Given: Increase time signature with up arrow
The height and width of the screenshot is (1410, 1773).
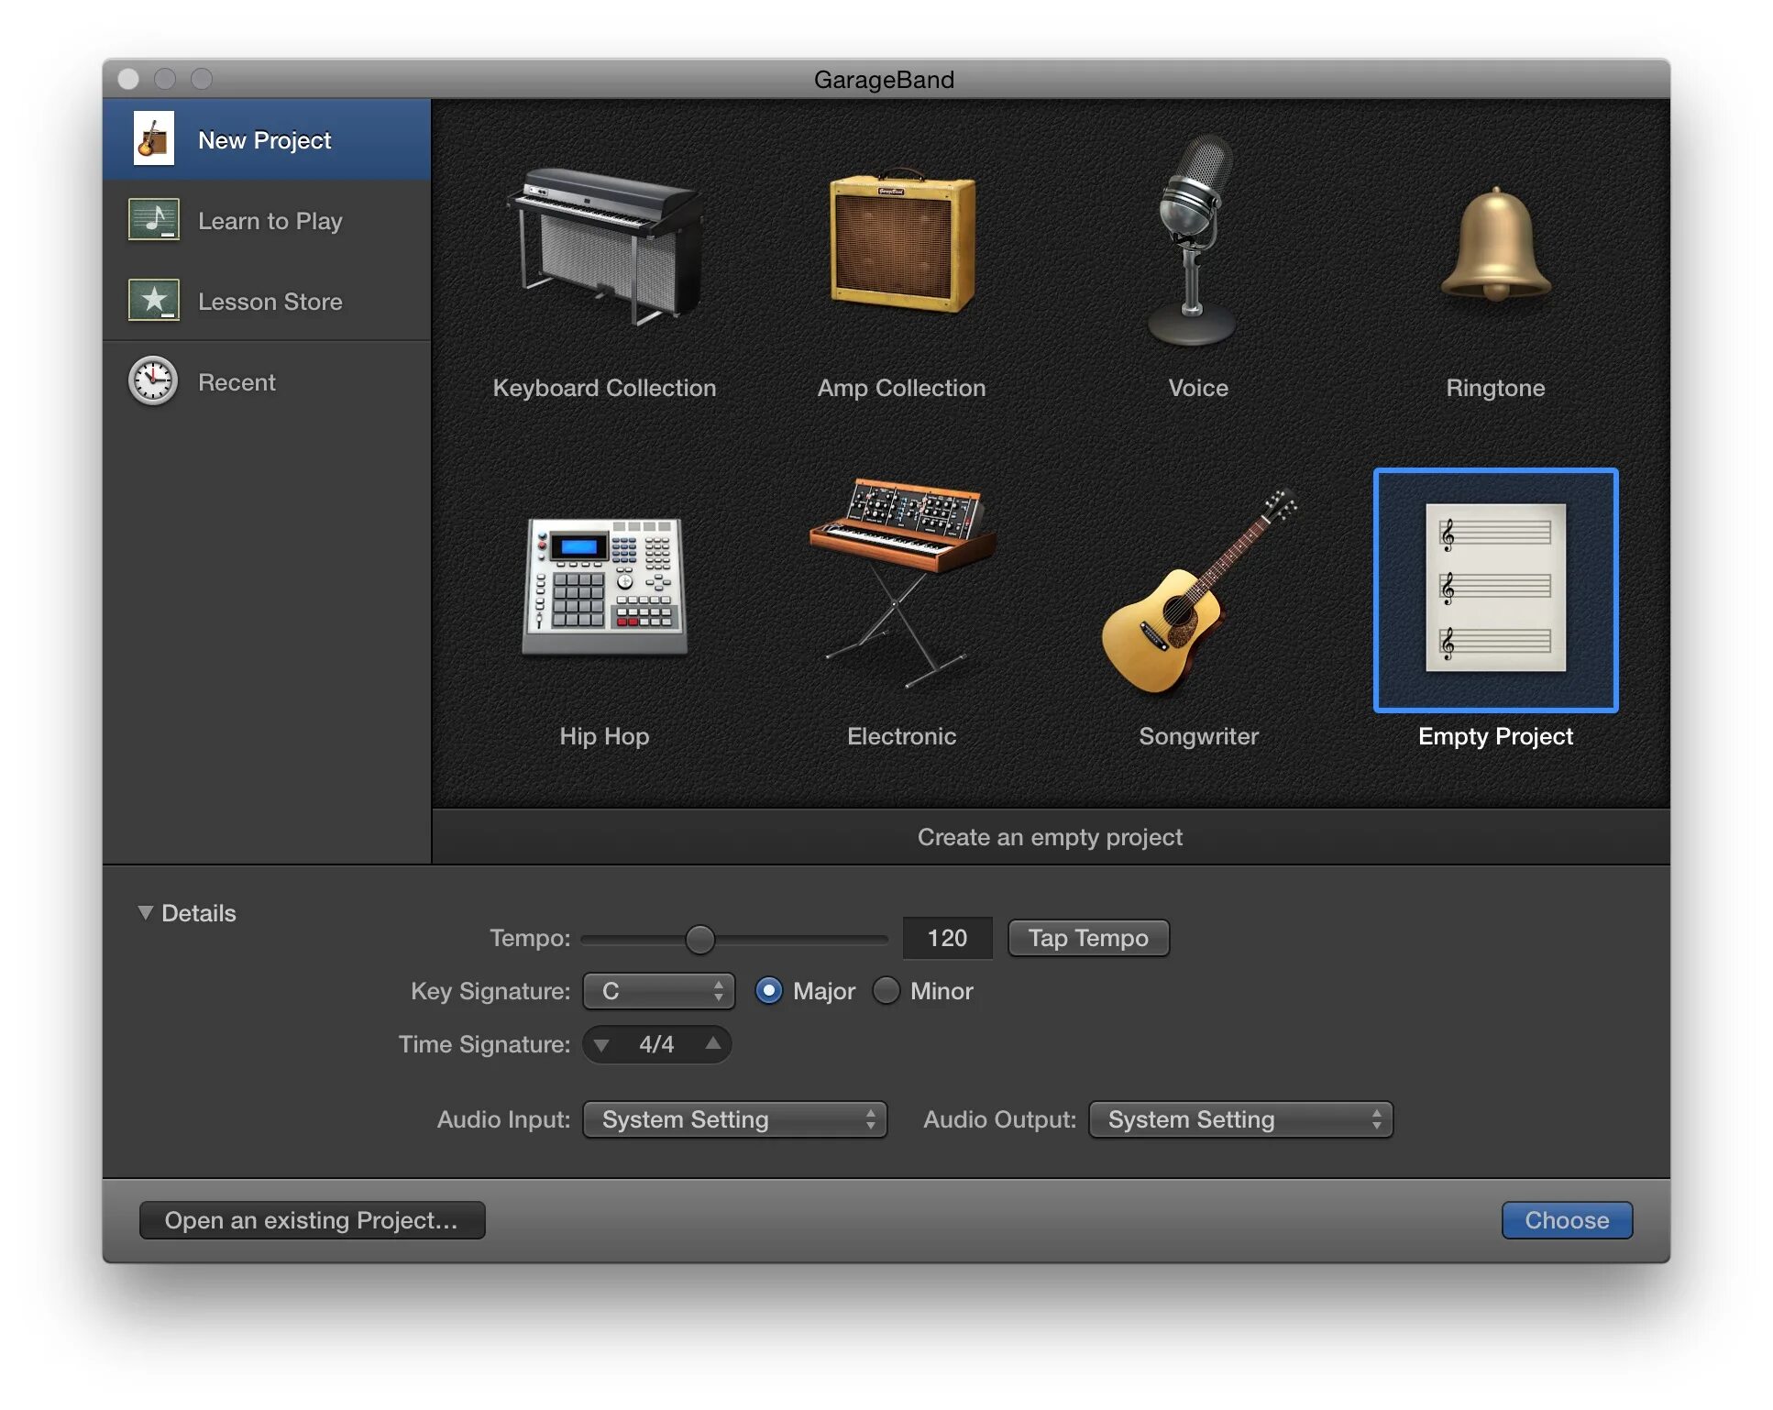Looking at the screenshot, I should click(x=712, y=1043).
